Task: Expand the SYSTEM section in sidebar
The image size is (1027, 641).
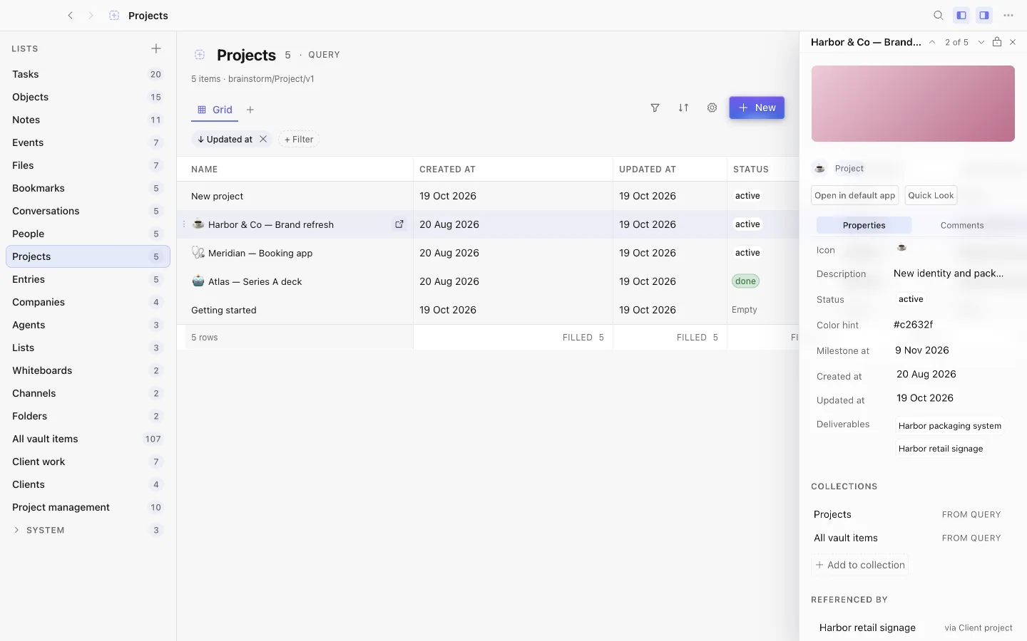Action: 16,530
